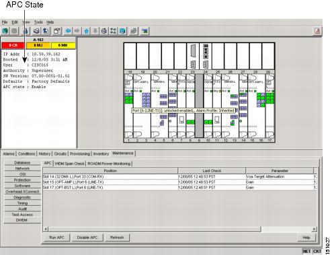This screenshot has height=255, width=330.
Task: Click the Run APC button
Action: tap(56, 238)
